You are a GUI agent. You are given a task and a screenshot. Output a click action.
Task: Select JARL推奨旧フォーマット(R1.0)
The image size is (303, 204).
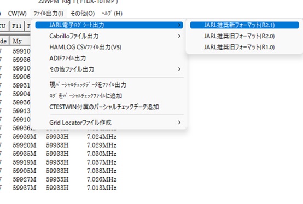point(244,47)
